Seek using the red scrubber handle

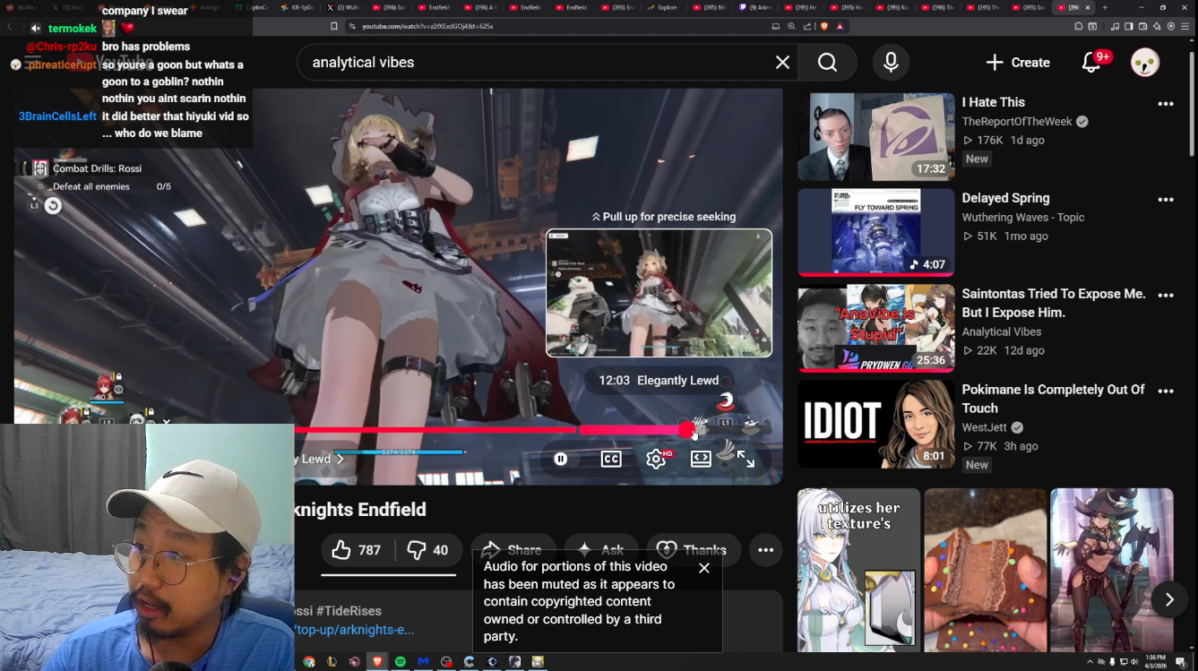point(686,430)
